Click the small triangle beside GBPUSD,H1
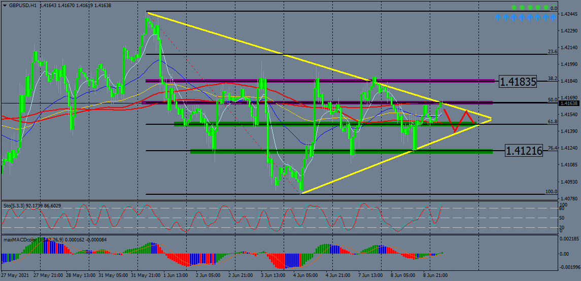Image resolution: width=581 pixels, height=281 pixels. [x=5, y=5]
